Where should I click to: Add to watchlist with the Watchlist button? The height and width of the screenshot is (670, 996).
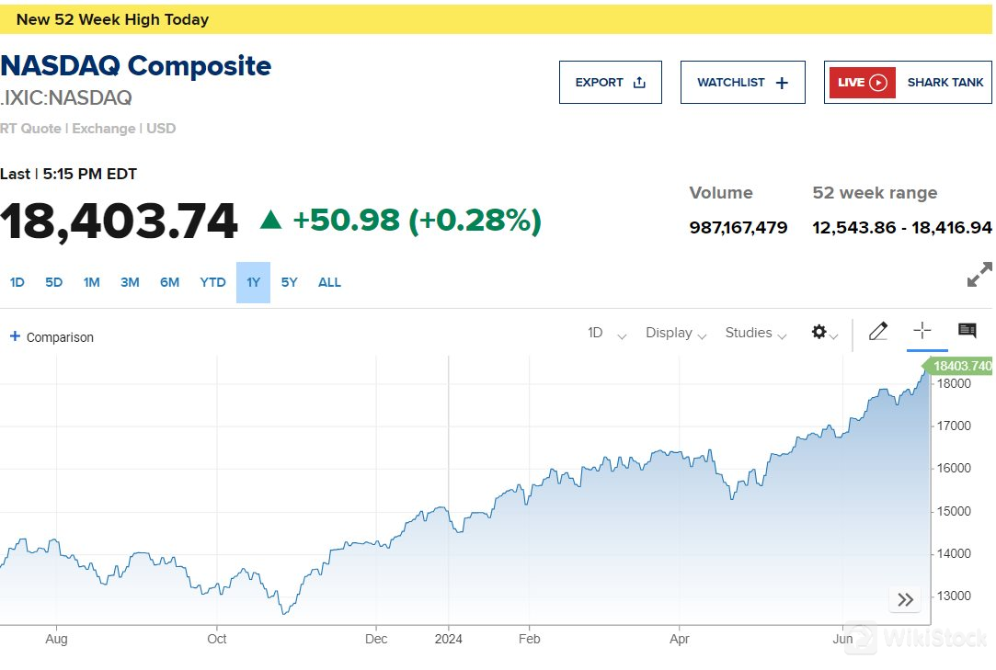coord(742,83)
